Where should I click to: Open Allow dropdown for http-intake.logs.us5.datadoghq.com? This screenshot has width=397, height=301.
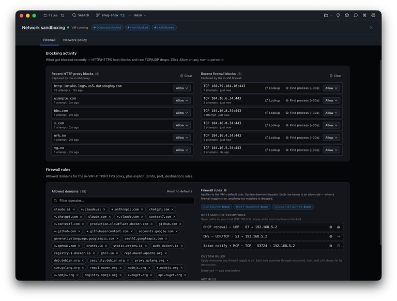(x=182, y=88)
